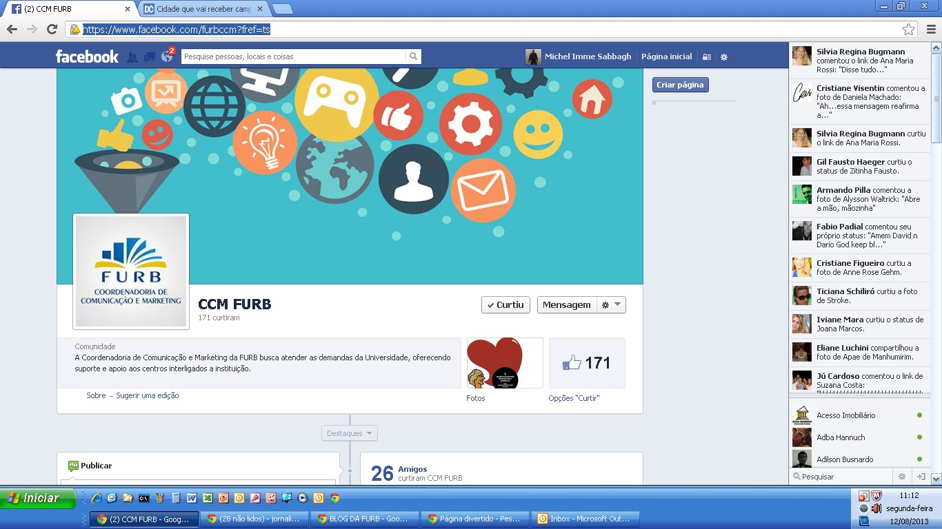Go to Página inicial link
Viewport: 942px width, 529px height.
point(666,56)
